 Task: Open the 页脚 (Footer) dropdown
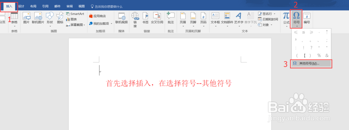pos(193,19)
